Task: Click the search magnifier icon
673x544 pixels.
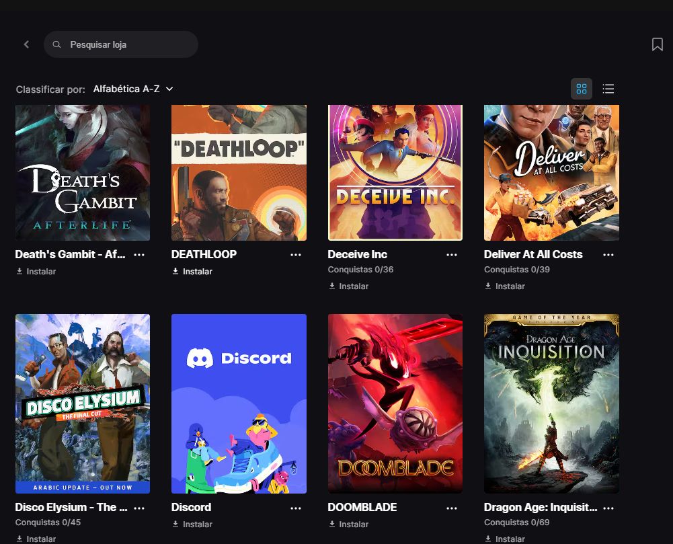Action: click(x=56, y=44)
